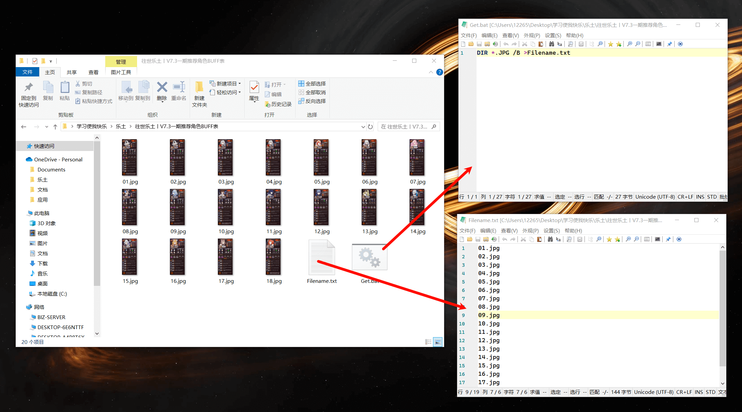This screenshot has width=742, height=412.
Task: Click Zoom out magnifier in Get.bat toolbar
Action: (637, 44)
